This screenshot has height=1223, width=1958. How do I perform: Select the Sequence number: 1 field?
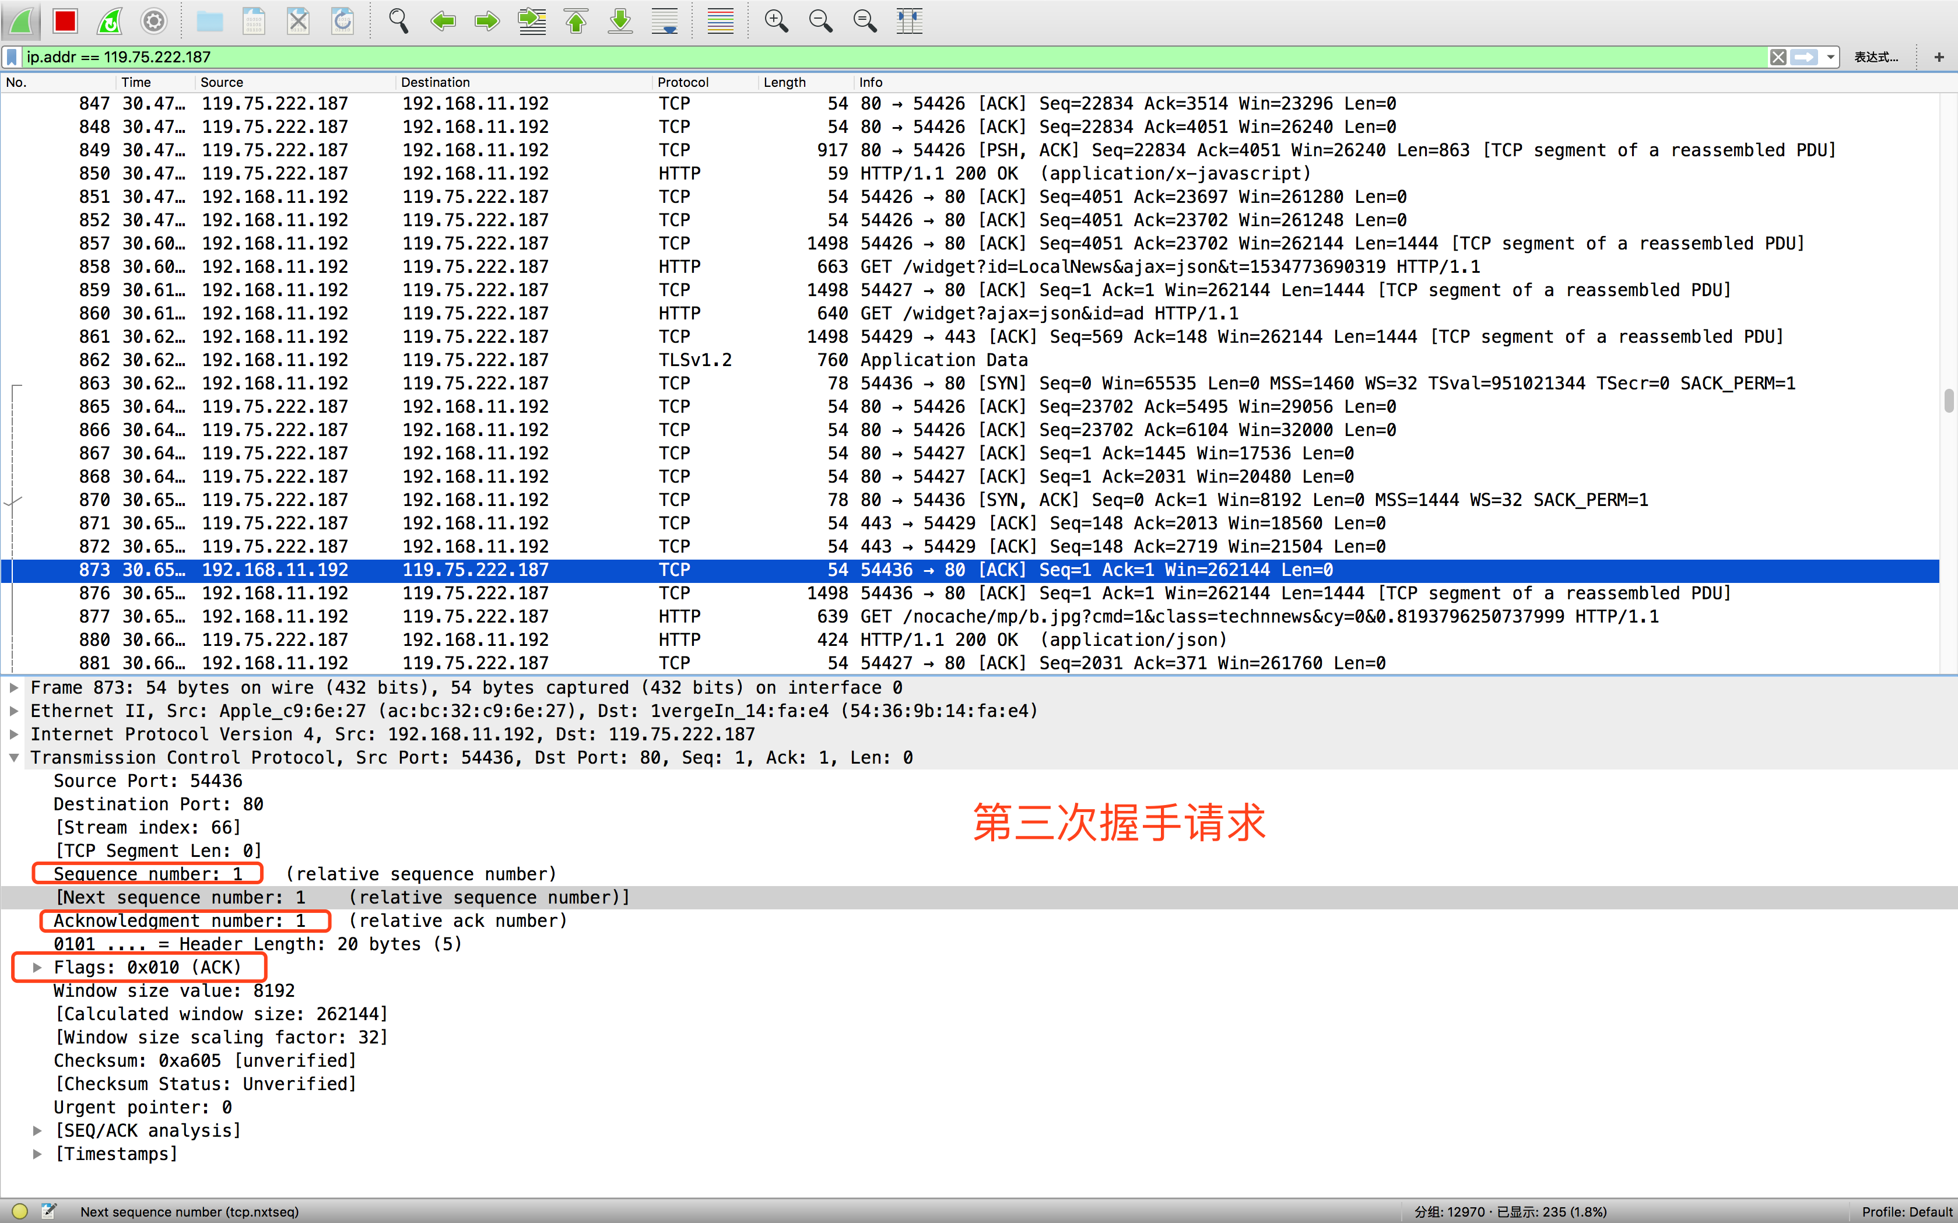[x=148, y=874]
